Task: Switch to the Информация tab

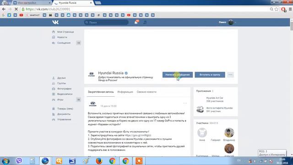Action: (x=125, y=92)
